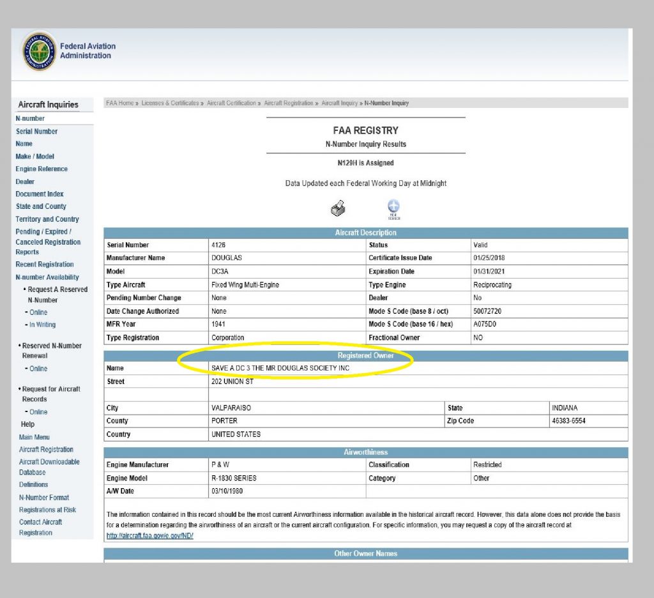Viewport: 654px width, 598px height.
Task: Select type engine value Reciprocating
Action: pos(492,285)
